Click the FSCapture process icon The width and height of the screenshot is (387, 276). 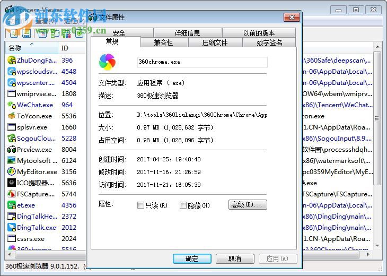coord(11,194)
